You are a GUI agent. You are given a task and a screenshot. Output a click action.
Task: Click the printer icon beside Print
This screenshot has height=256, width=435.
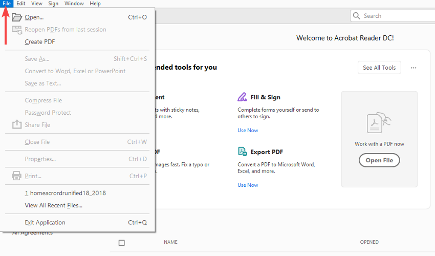[x=17, y=176]
